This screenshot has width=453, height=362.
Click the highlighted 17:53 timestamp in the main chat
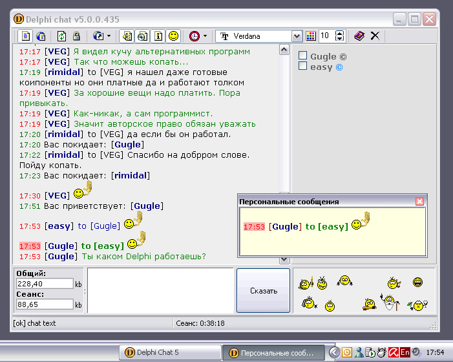click(30, 246)
